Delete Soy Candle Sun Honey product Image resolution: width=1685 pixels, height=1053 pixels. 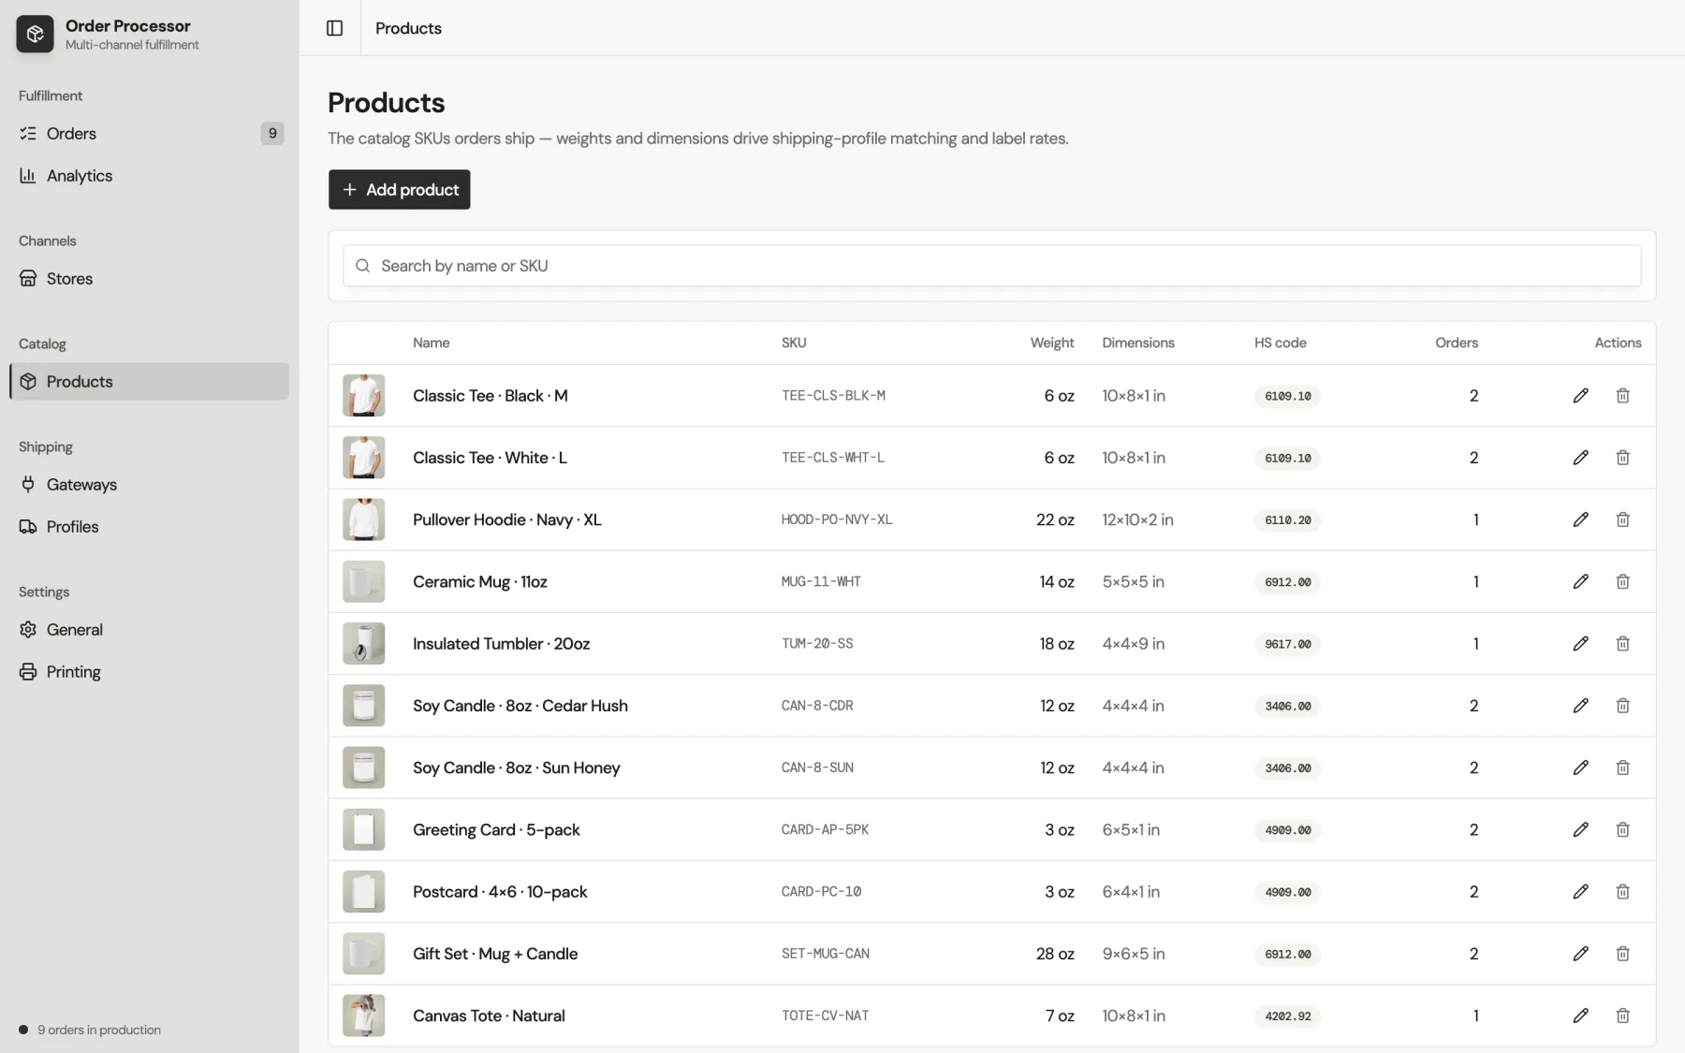click(x=1622, y=768)
